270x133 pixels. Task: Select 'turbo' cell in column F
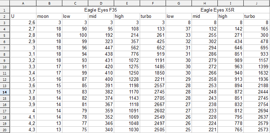[153, 16]
